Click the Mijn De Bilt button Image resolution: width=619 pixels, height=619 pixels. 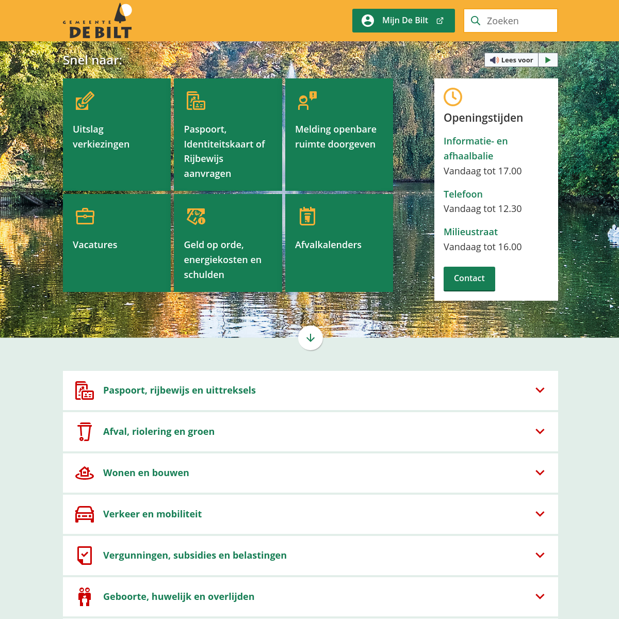point(403,21)
